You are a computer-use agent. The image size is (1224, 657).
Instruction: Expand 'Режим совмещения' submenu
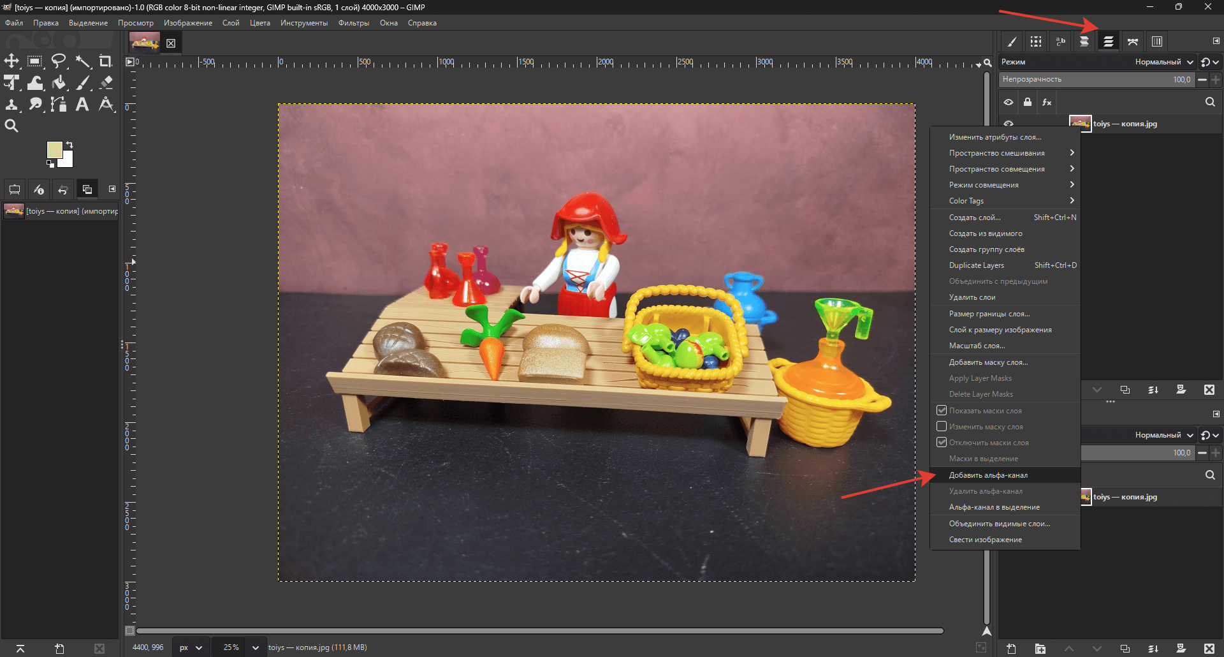[x=1005, y=185]
